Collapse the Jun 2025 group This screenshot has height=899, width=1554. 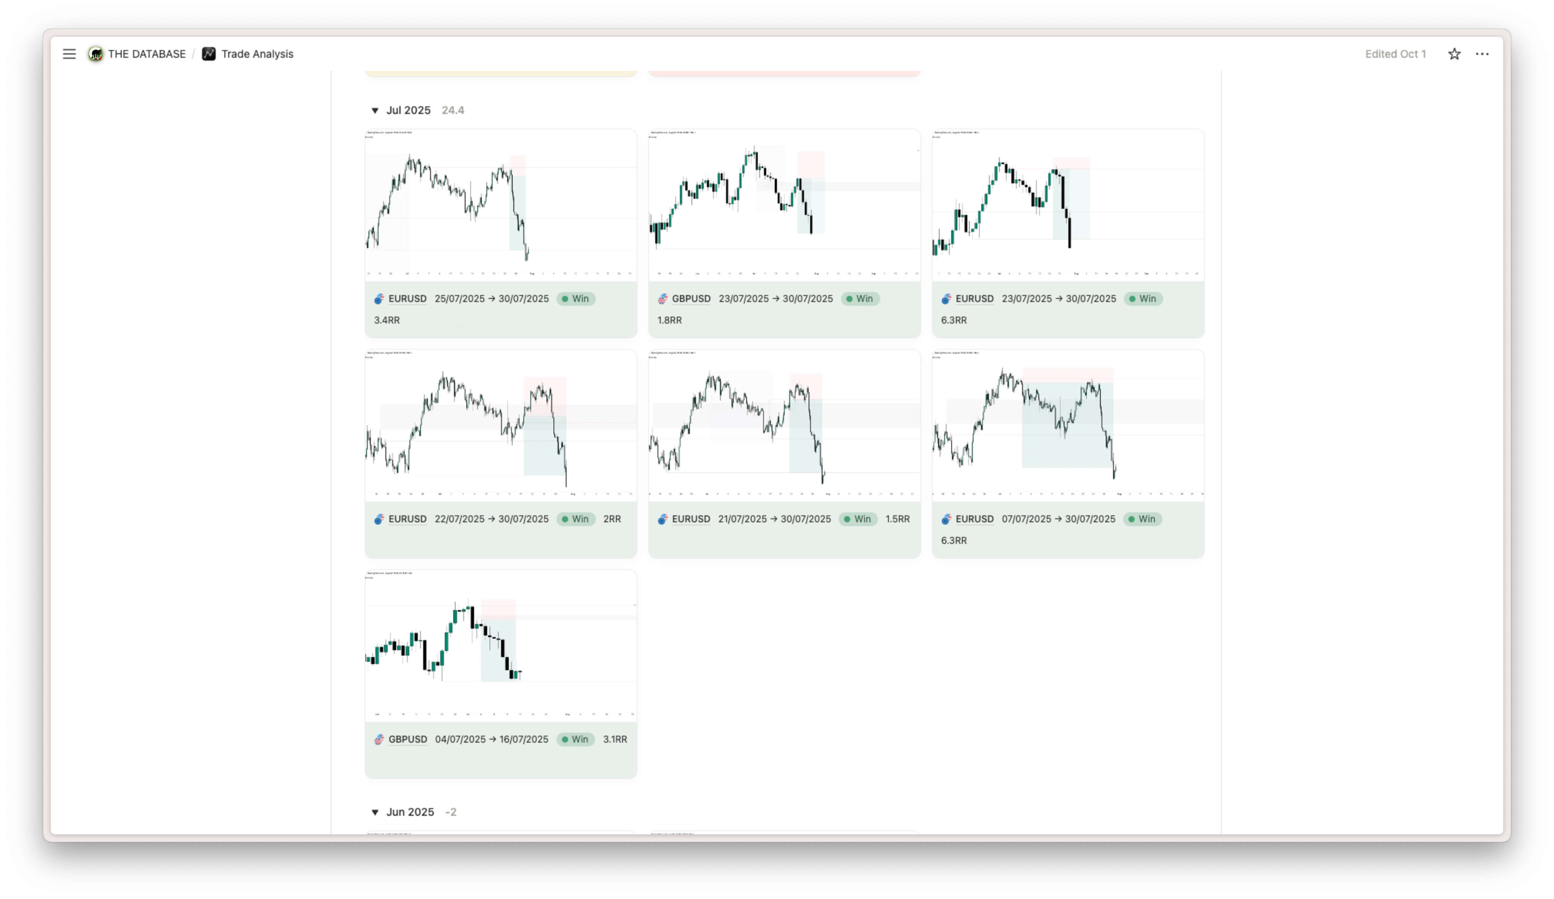375,812
